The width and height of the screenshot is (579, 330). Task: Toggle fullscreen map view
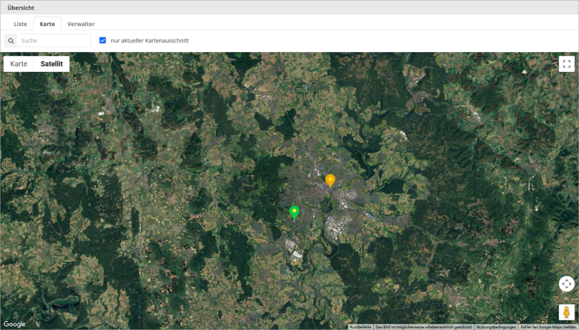click(x=567, y=64)
